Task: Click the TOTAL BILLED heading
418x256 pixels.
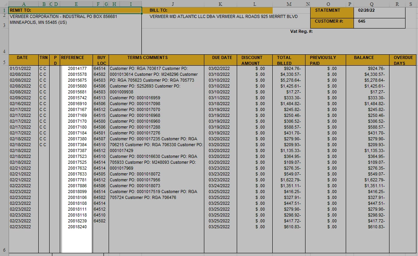Action: point(284,60)
